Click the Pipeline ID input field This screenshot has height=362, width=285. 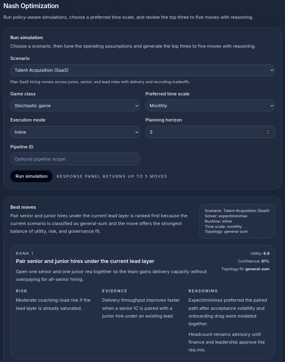click(75, 159)
